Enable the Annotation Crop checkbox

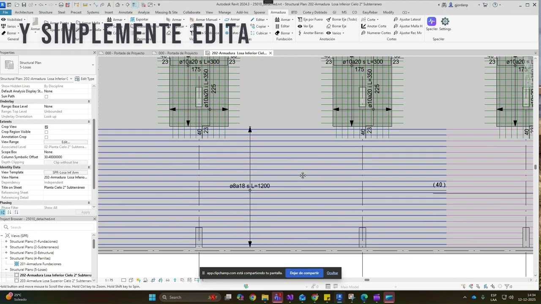click(46, 137)
